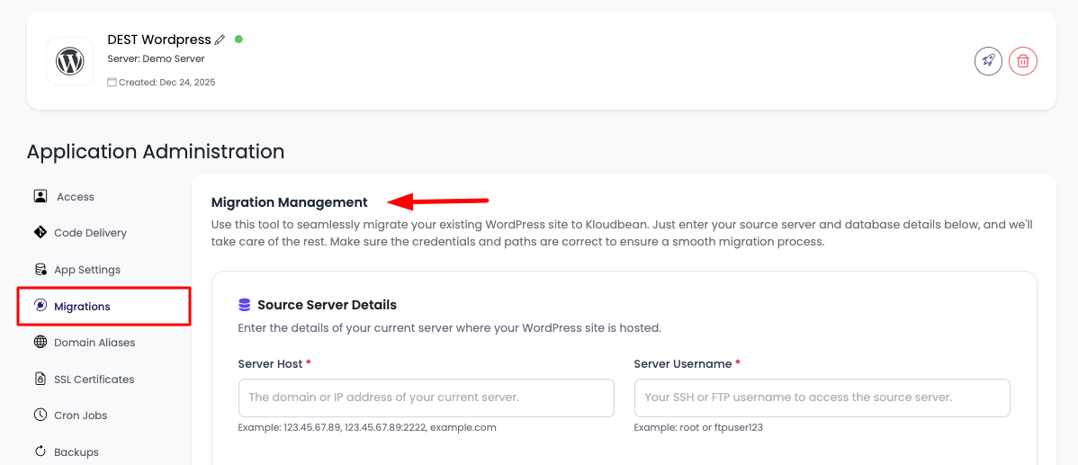Click into the Server Host field

click(x=426, y=398)
